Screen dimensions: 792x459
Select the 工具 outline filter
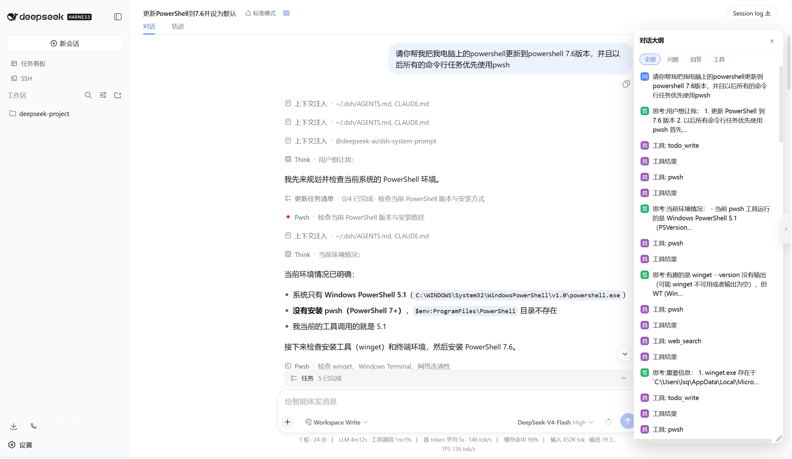pyautogui.click(x=719, y=59)
